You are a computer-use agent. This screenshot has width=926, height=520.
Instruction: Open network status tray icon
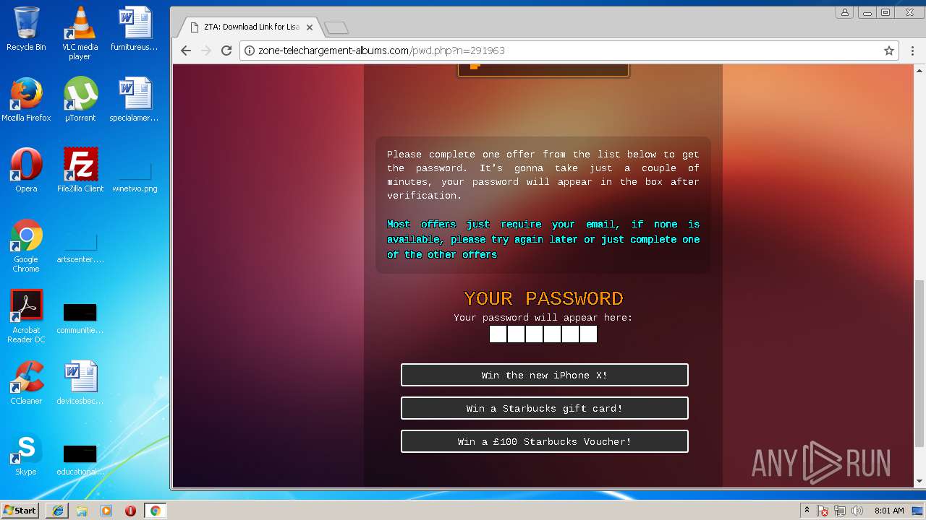841,511
